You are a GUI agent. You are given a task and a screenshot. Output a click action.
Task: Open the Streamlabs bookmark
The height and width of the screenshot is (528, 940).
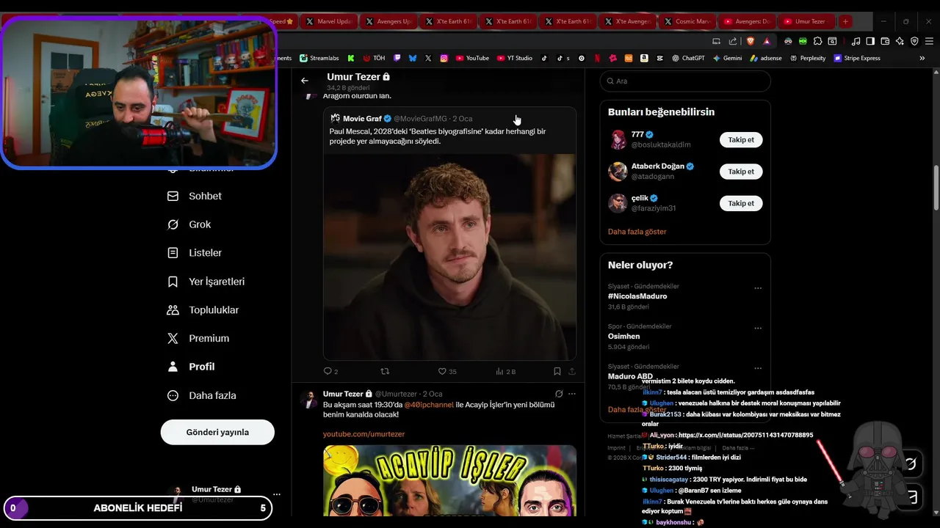[318, 58]
